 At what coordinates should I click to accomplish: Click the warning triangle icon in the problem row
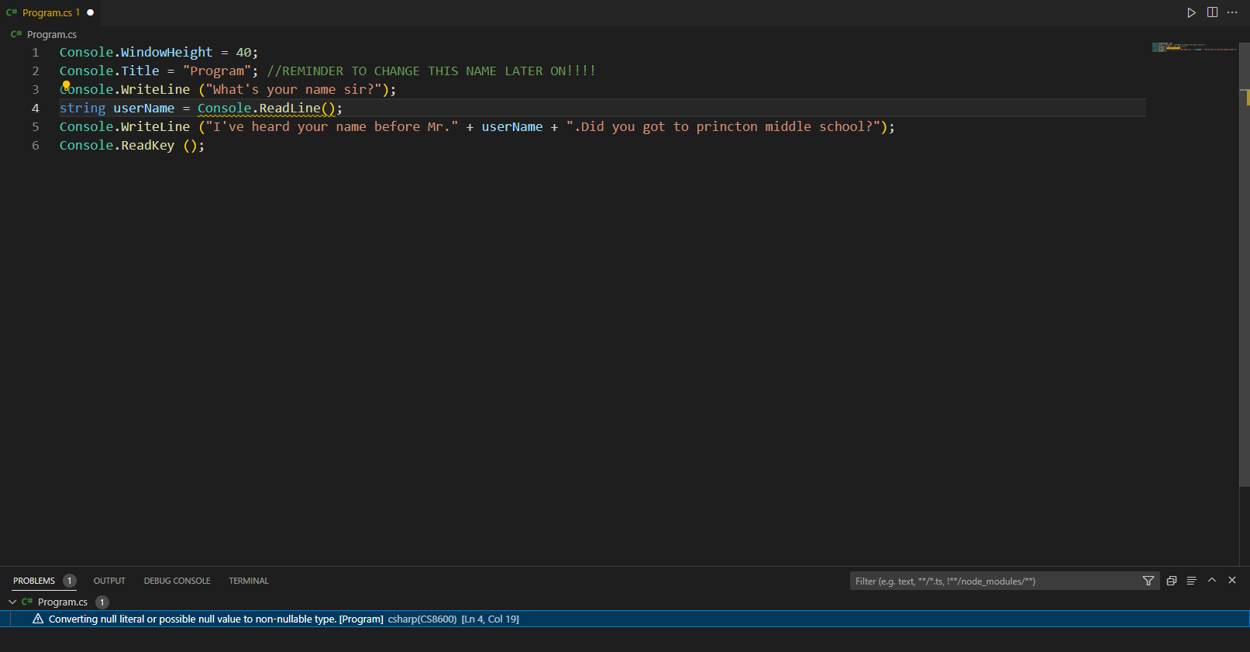pyautogui.click(x=38, y=619)
